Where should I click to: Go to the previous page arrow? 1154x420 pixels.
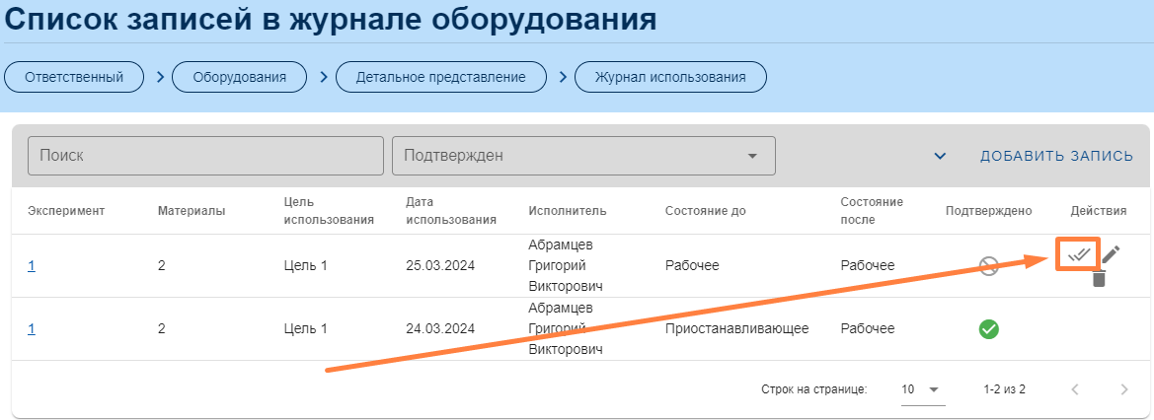tap(1076, 389)
